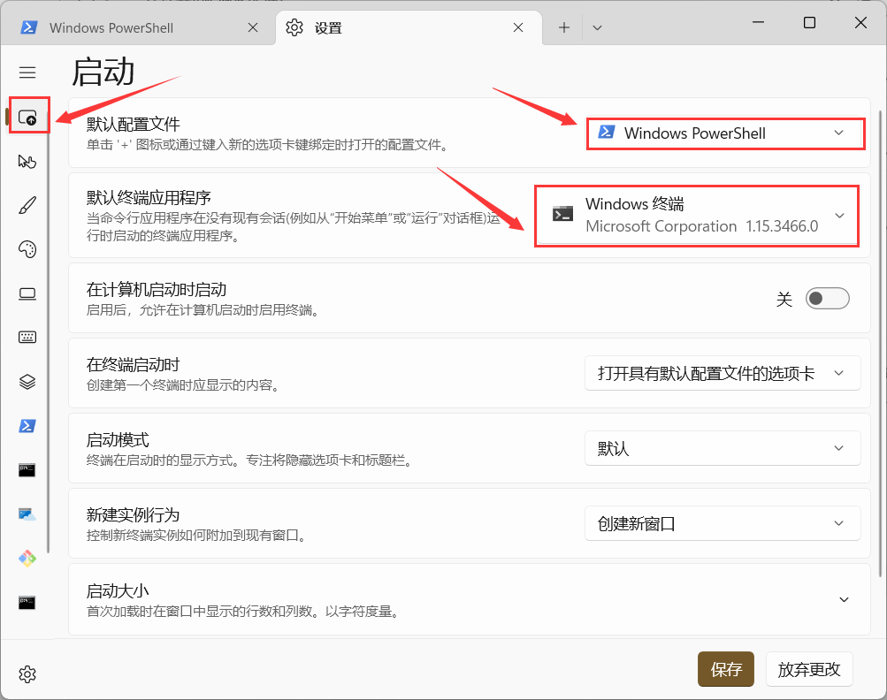Expand the 启动大小 section
The image size is (887, 700).
843,600
